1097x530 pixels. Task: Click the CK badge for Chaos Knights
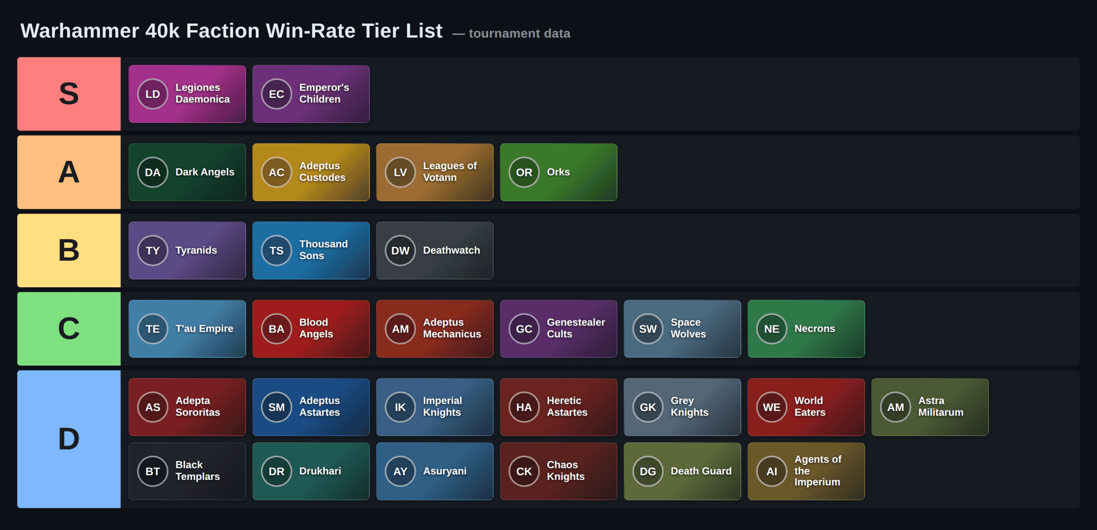point(524,471)
